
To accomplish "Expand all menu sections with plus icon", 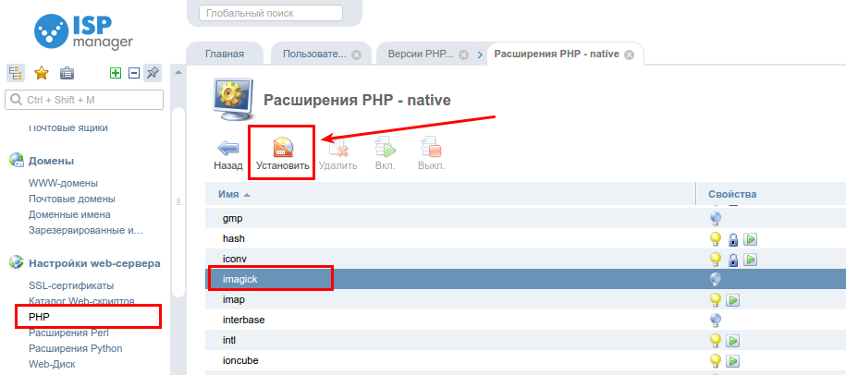I will pos(116,73).
